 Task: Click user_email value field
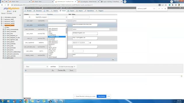tap(85, 33)
